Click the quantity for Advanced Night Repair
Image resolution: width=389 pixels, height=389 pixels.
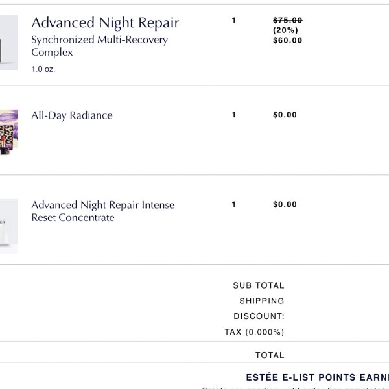tap(233, 20)
